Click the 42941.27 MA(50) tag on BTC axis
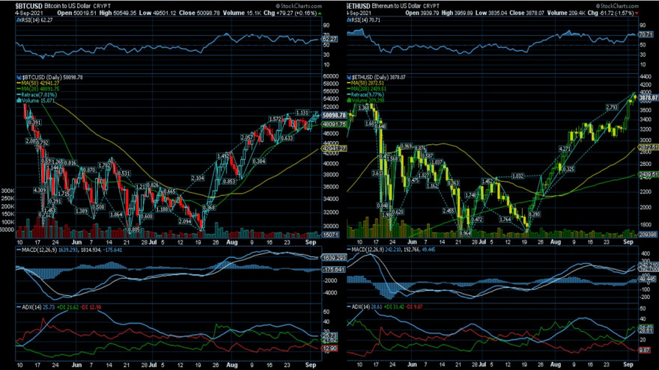Image resolution: width=659 pixels, height=370 pixels. point(334,149)
